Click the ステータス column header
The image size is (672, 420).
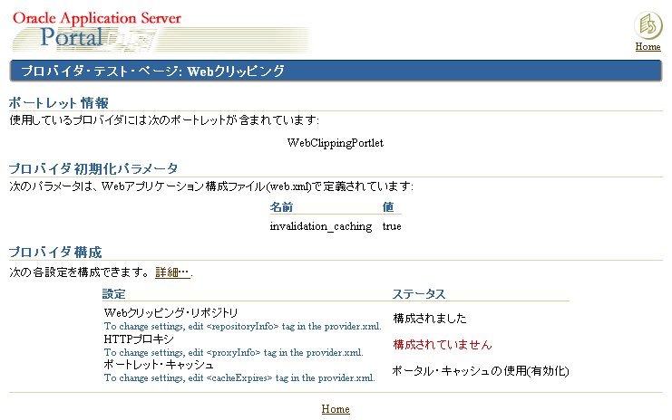tap(419, 294)
